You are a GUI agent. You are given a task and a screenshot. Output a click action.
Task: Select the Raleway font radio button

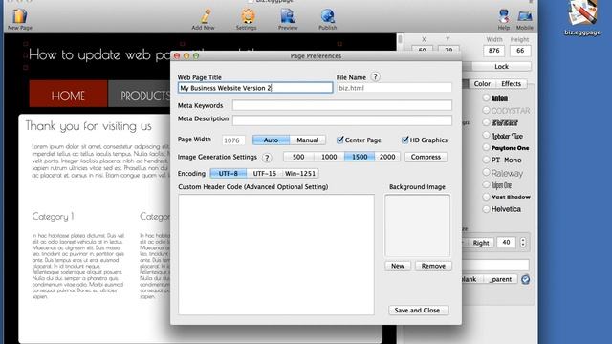click(x=486, y=172)
